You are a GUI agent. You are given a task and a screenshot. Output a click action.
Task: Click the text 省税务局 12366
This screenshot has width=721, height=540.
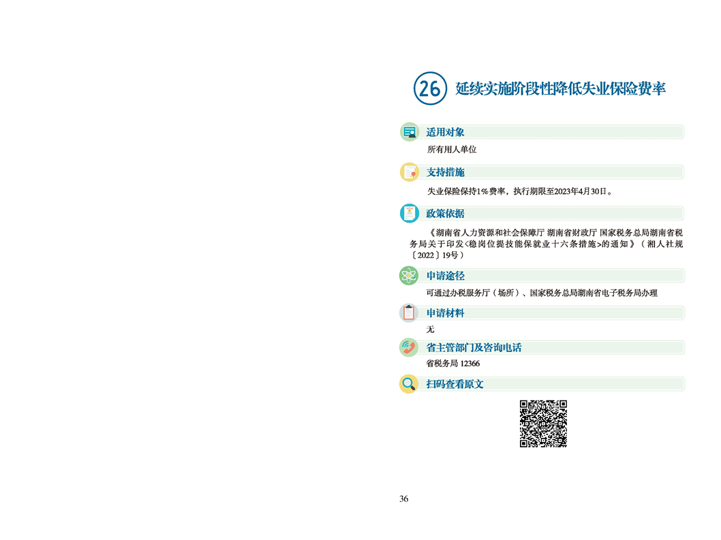[x=453, y=364]
